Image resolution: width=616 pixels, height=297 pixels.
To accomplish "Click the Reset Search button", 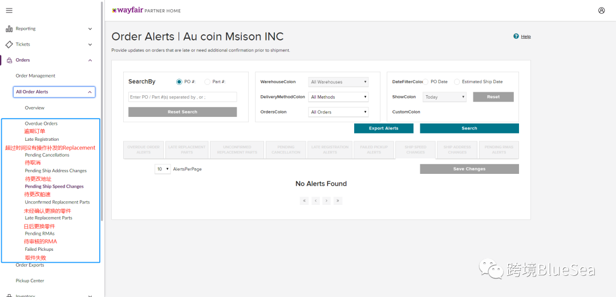I will coord(183,112).
